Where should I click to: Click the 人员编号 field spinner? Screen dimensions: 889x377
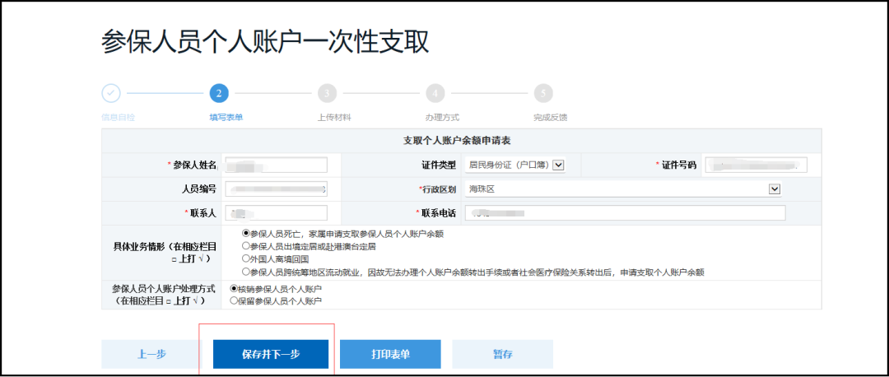point(324,189)
